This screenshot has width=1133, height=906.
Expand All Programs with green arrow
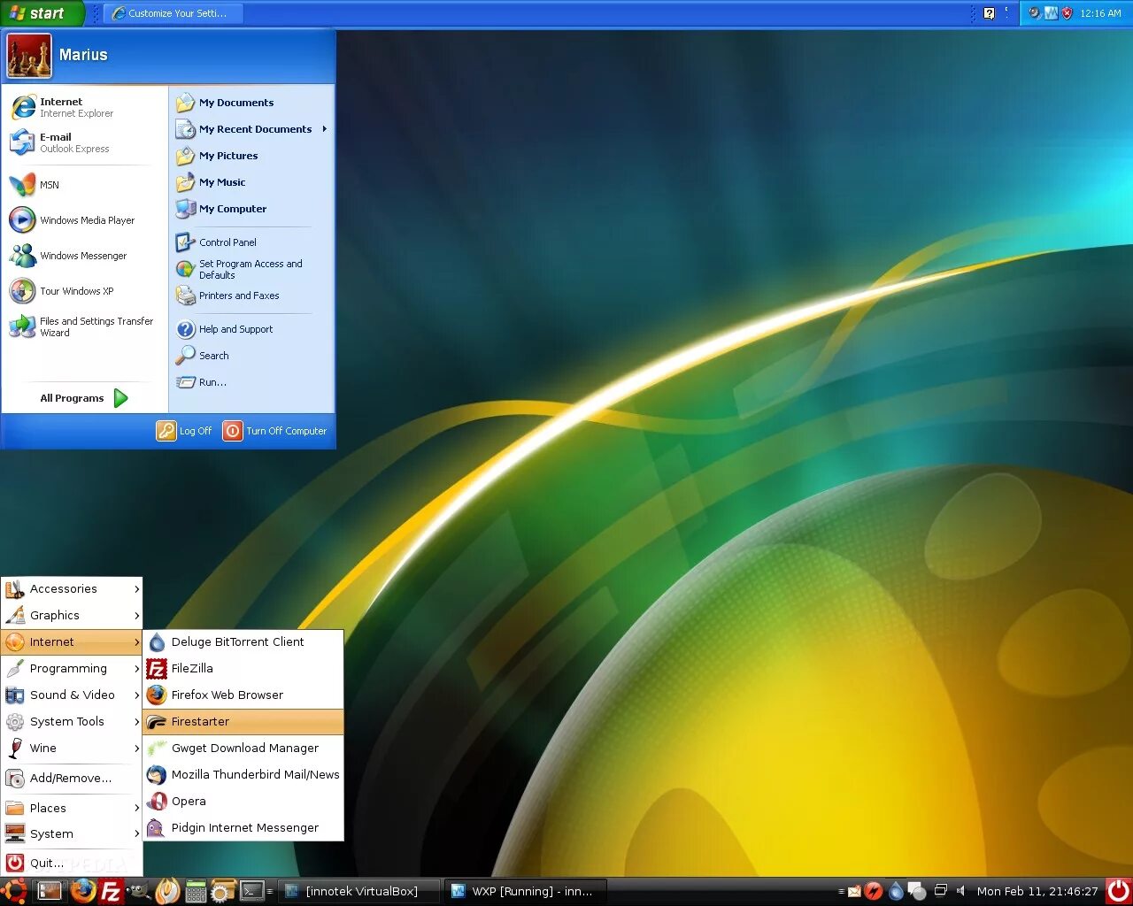[x=85, y=398]
